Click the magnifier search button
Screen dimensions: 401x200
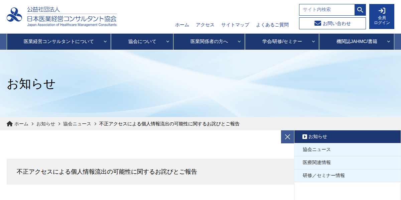(360, 10)
